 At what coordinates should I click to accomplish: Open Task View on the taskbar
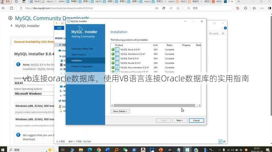point(63,150)
